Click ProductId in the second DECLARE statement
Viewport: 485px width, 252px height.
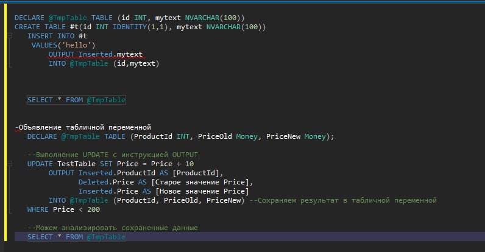click(x=153, y=136)
